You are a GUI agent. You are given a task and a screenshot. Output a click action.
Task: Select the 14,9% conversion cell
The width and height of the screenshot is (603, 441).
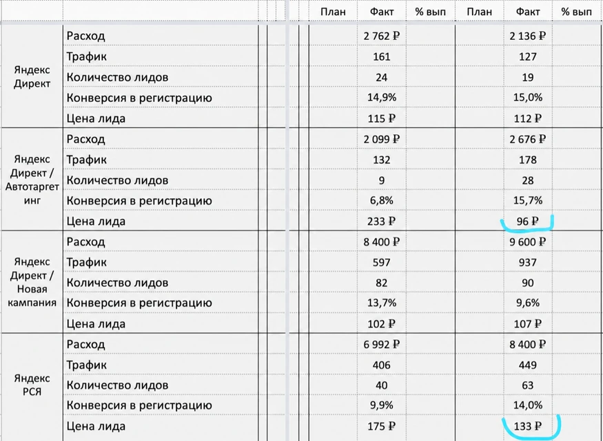382,98
